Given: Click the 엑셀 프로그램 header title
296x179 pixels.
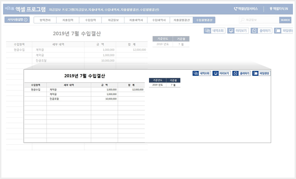Looking at the screenshot, I should coord(30,9).
